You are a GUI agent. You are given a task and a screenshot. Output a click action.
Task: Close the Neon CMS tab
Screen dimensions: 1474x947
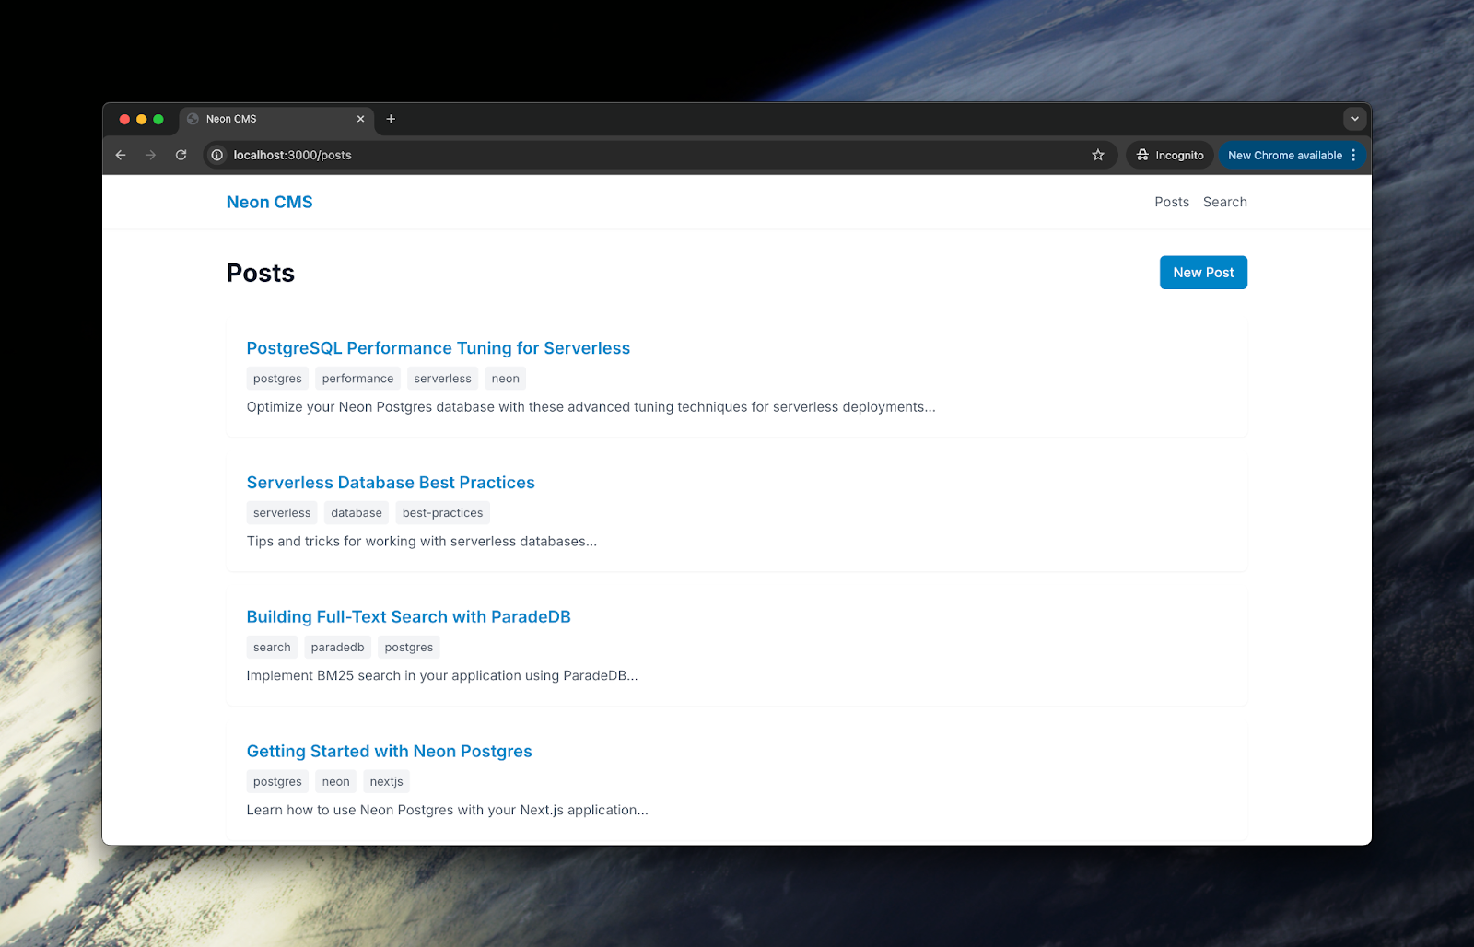pos(360,119)
